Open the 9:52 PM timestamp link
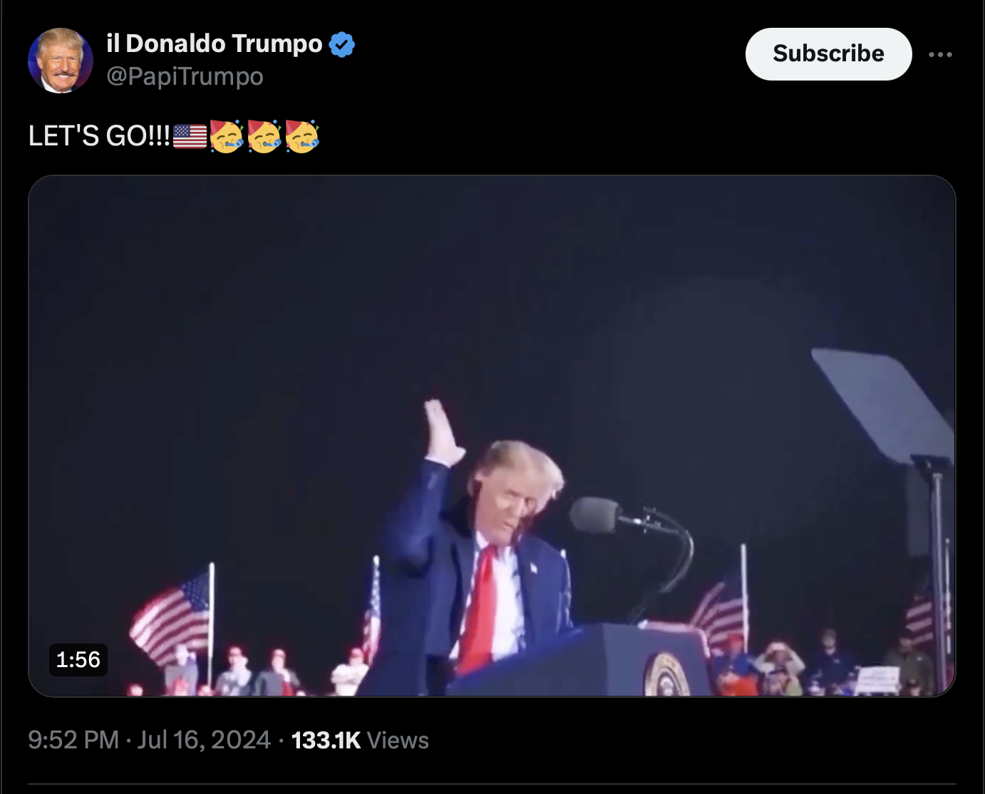985x794 pixels. [x=73, y=740]
